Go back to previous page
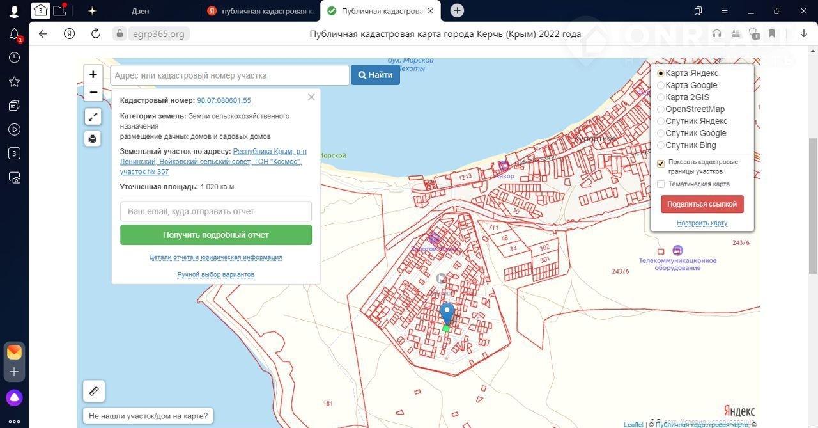 pos(43,34)
